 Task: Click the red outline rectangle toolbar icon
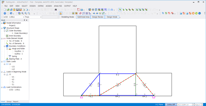pyautogui.click(x=79, y=9)
